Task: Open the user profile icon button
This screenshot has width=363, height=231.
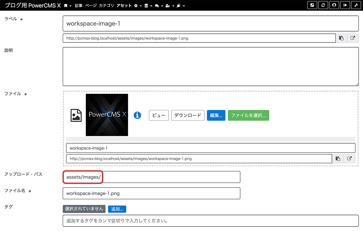Action: click(334, 5)
